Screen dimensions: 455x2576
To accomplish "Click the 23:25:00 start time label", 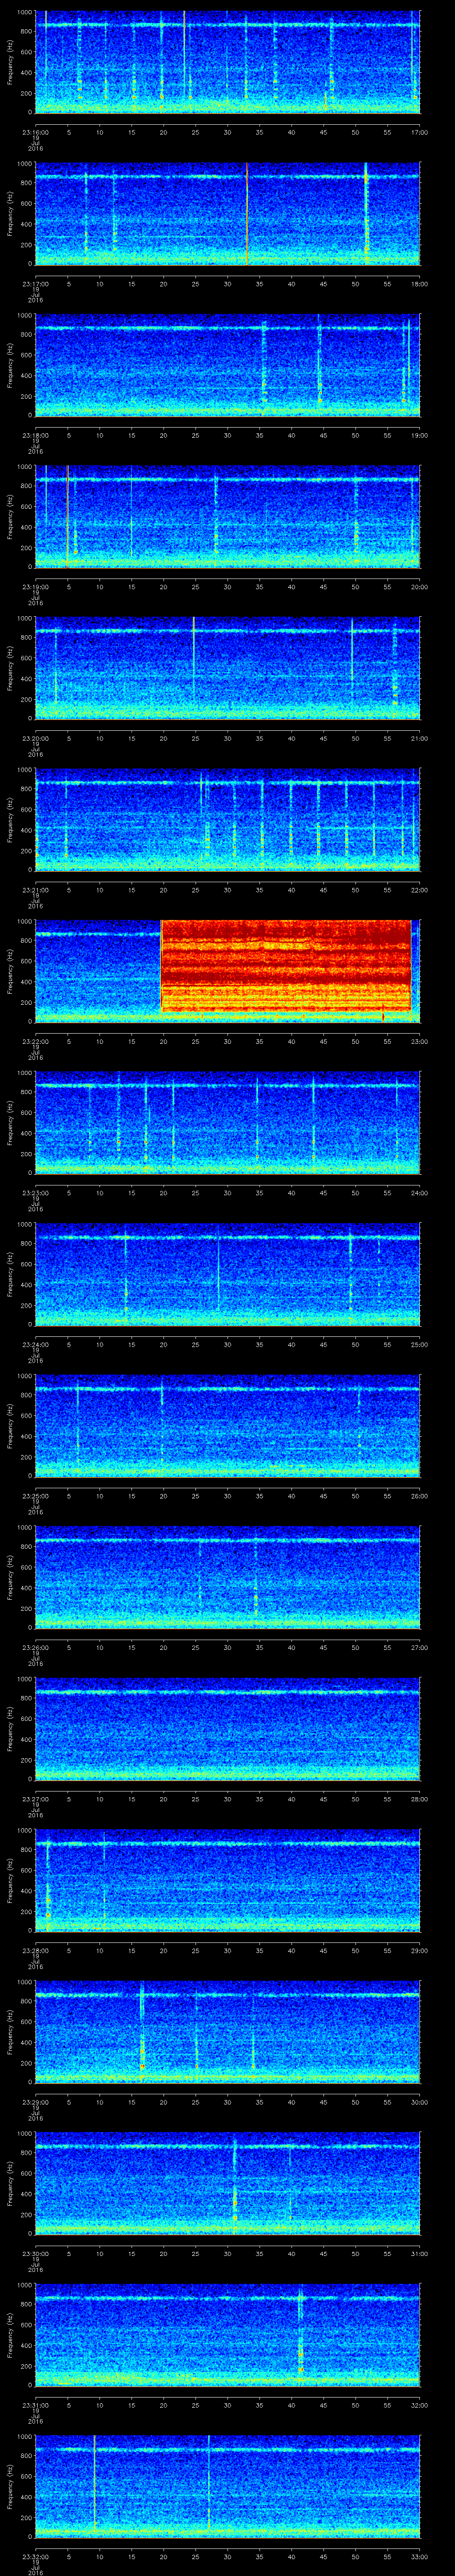I will 35,1496.
